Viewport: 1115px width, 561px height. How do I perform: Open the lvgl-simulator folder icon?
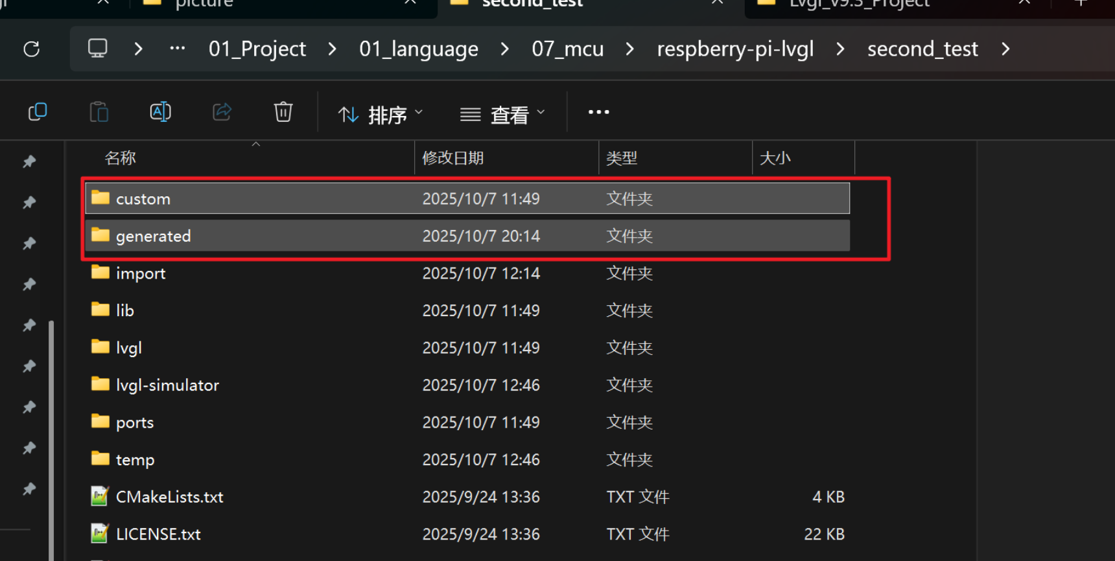click(x=100, y=385)
